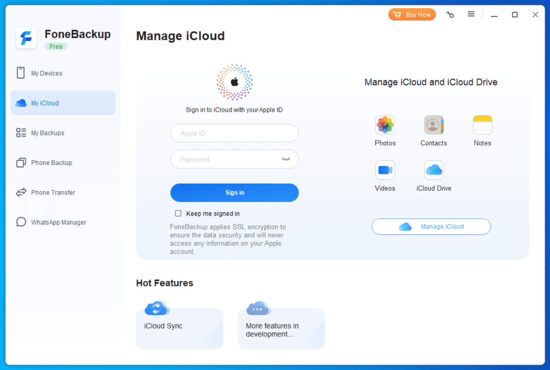Select My iCloud in sidebar
The image size is (550, 370).
[x=63, y=103]
